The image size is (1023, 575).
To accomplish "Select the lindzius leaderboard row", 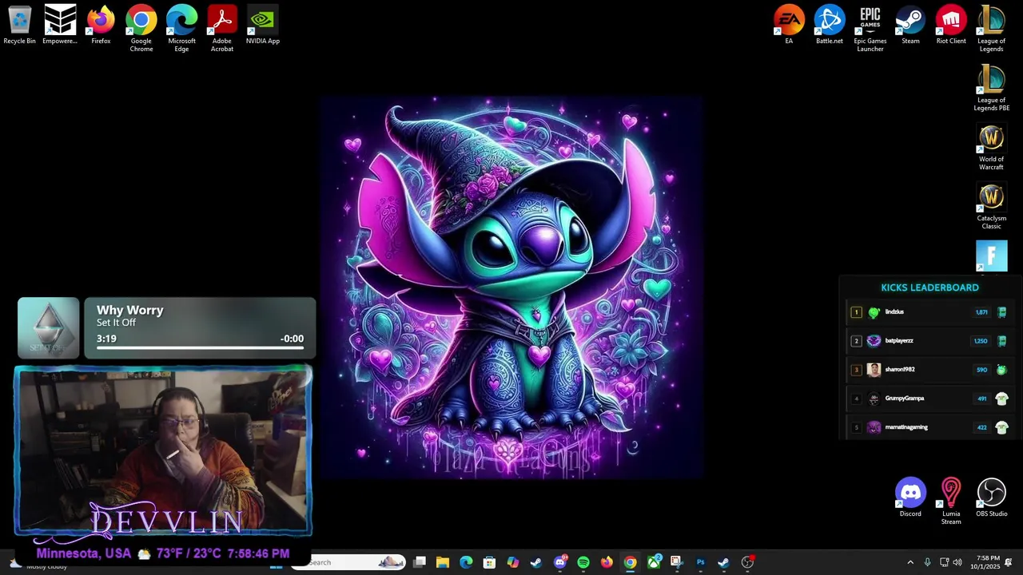I will pos(930,312).
